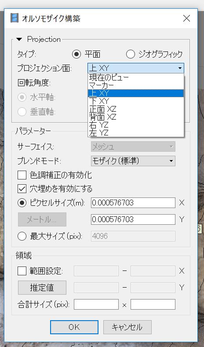Image resolution: width=204 pixels, height=347 pixels.
Task: Select the 垂直軸 radio button
Action: 22,112
